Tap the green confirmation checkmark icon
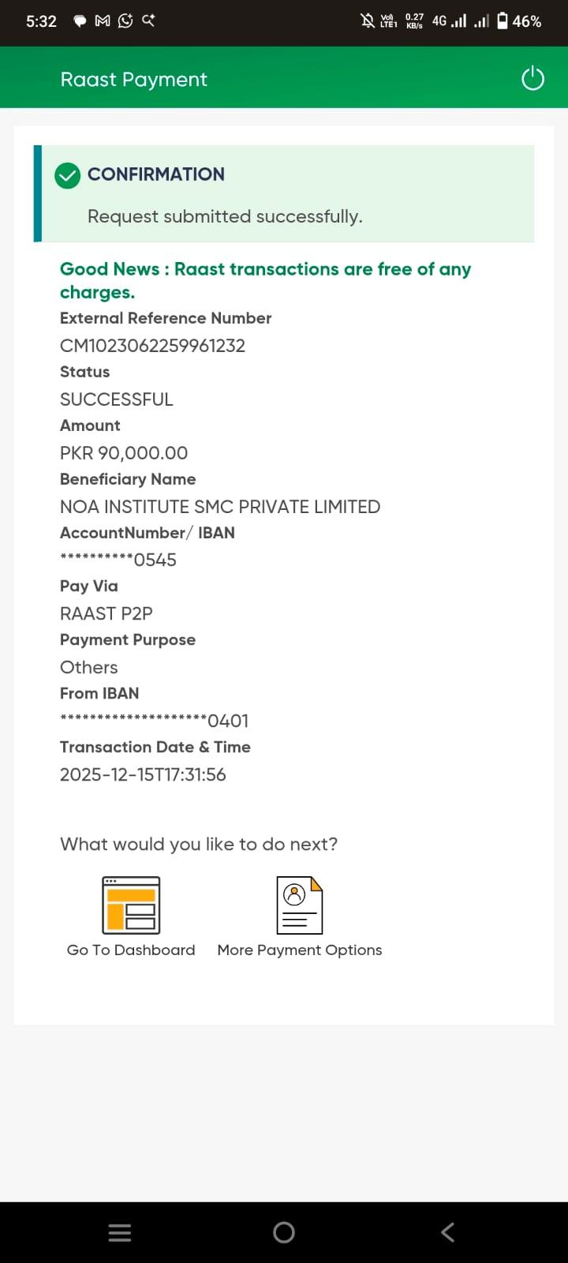The image size is (568, 1263). (x=68, y=175)
